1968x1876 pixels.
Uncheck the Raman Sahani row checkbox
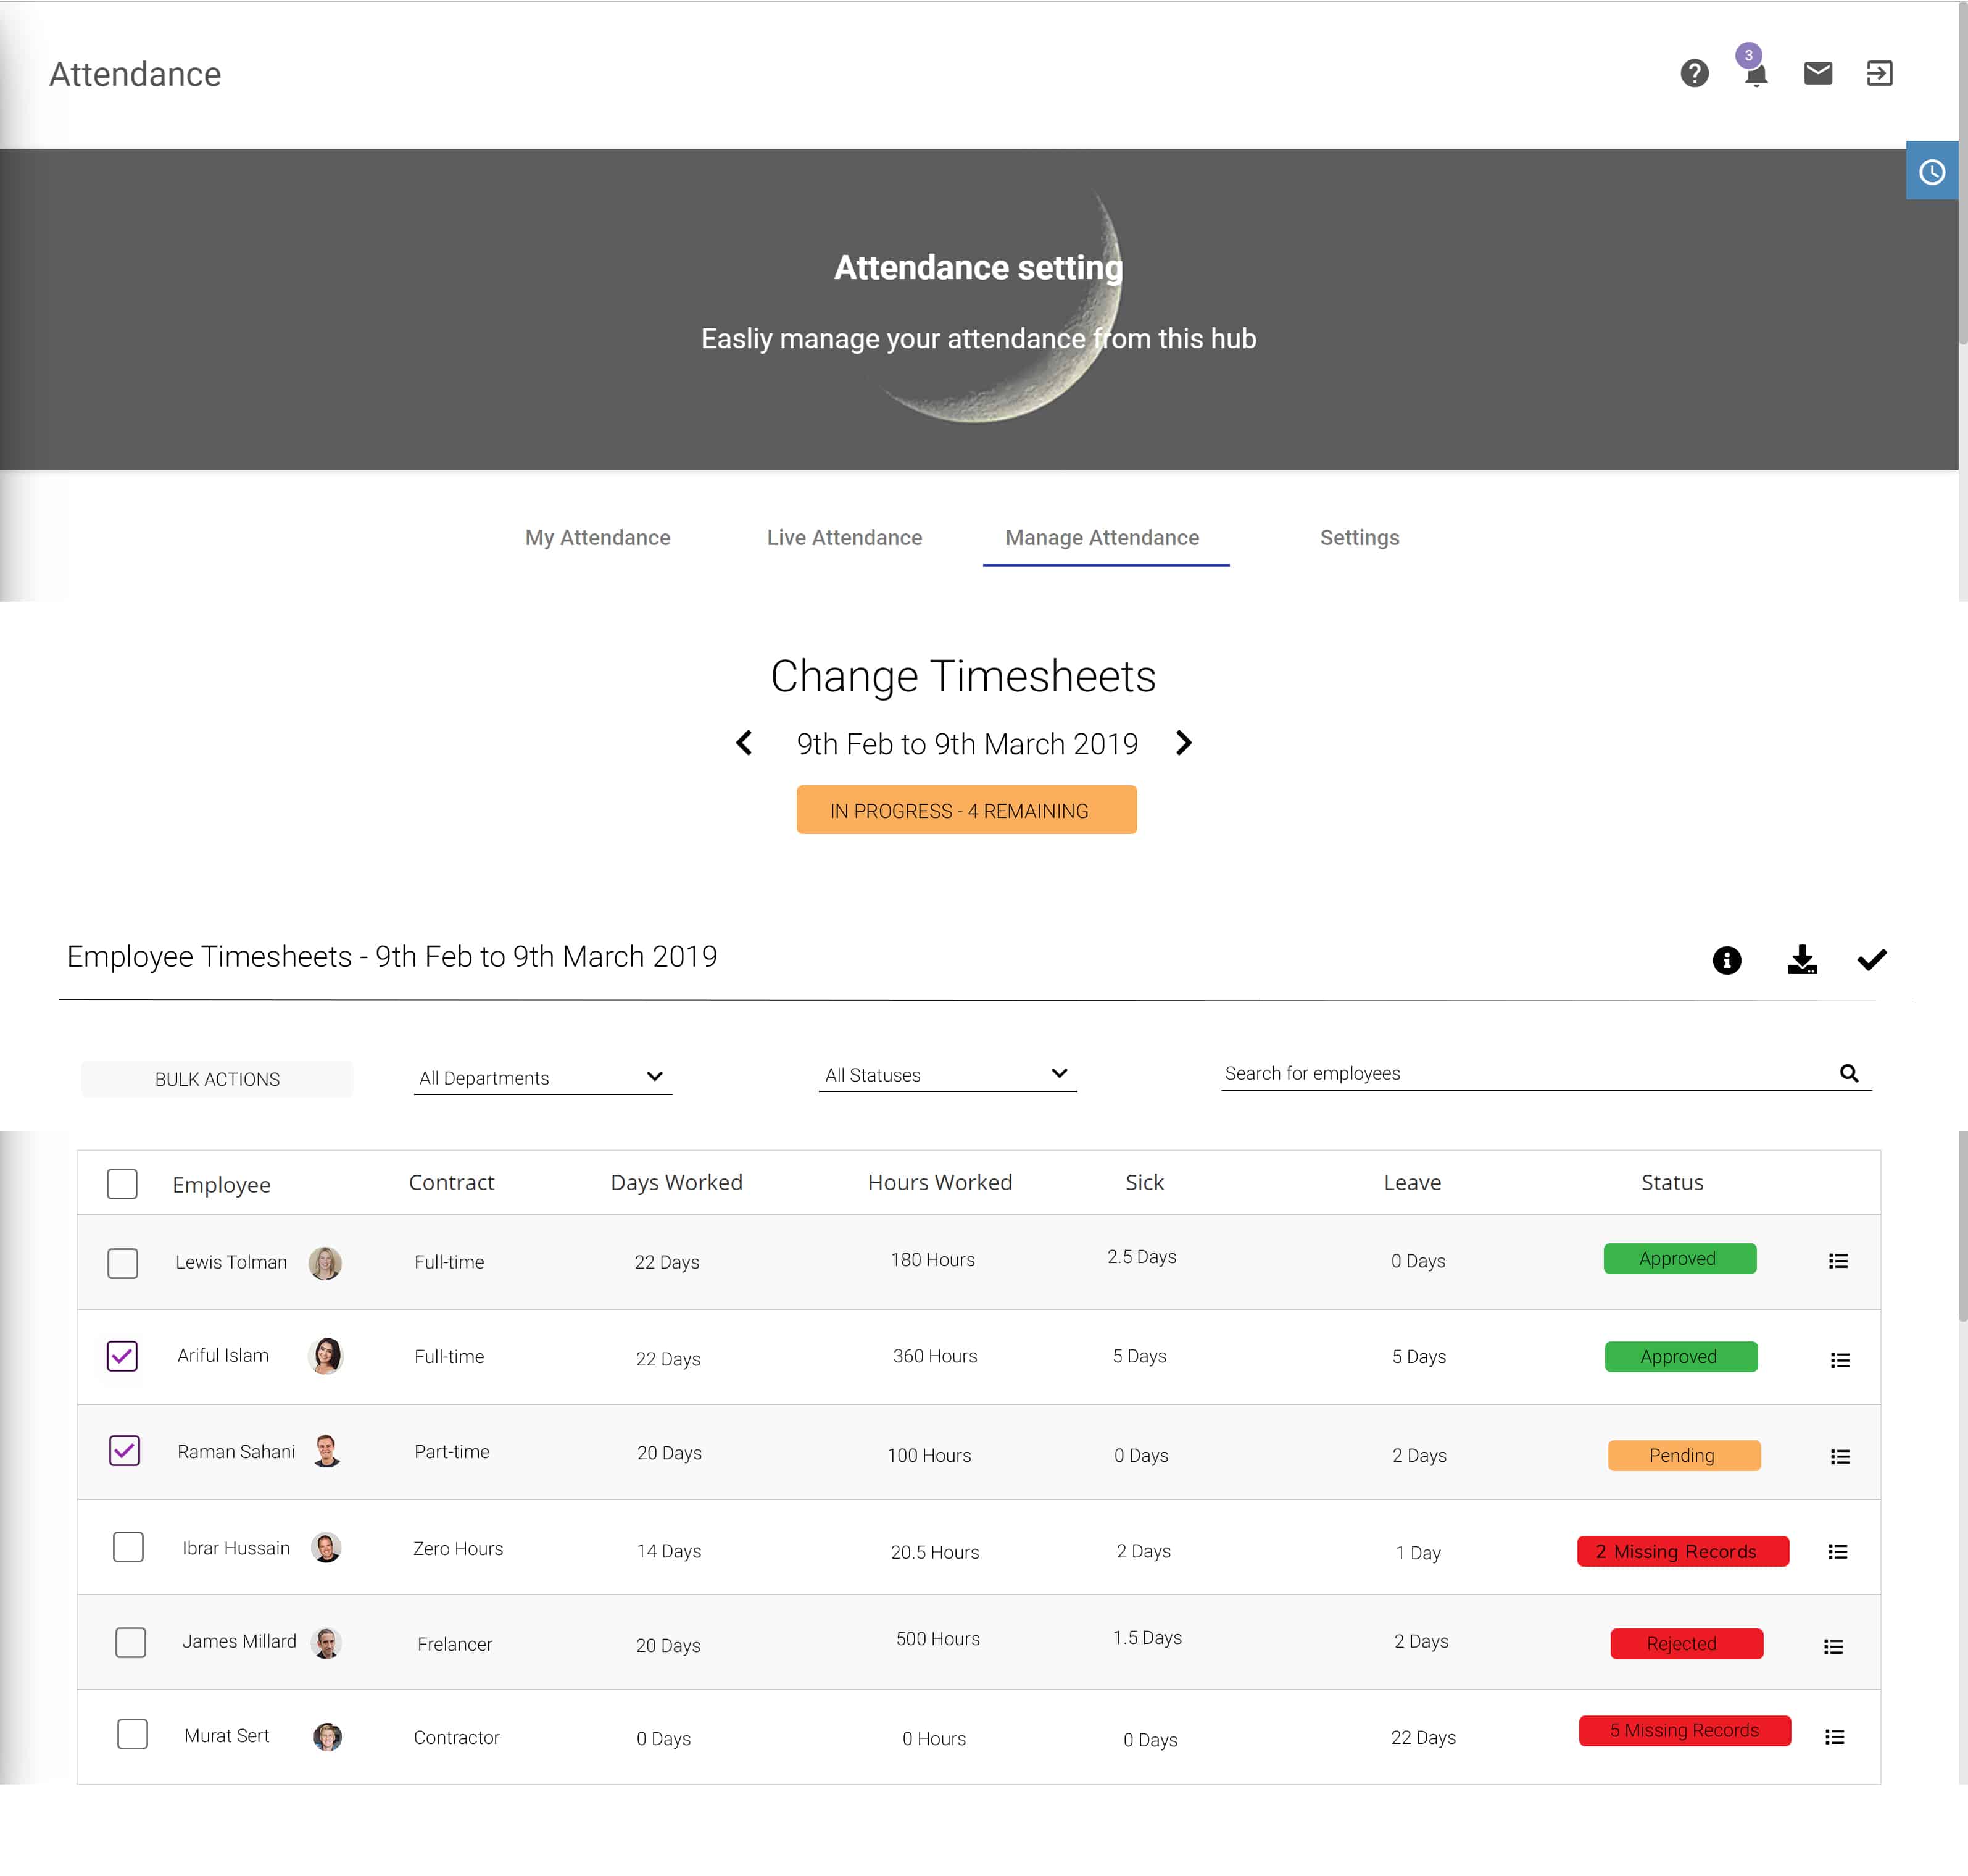(124, 1451)
